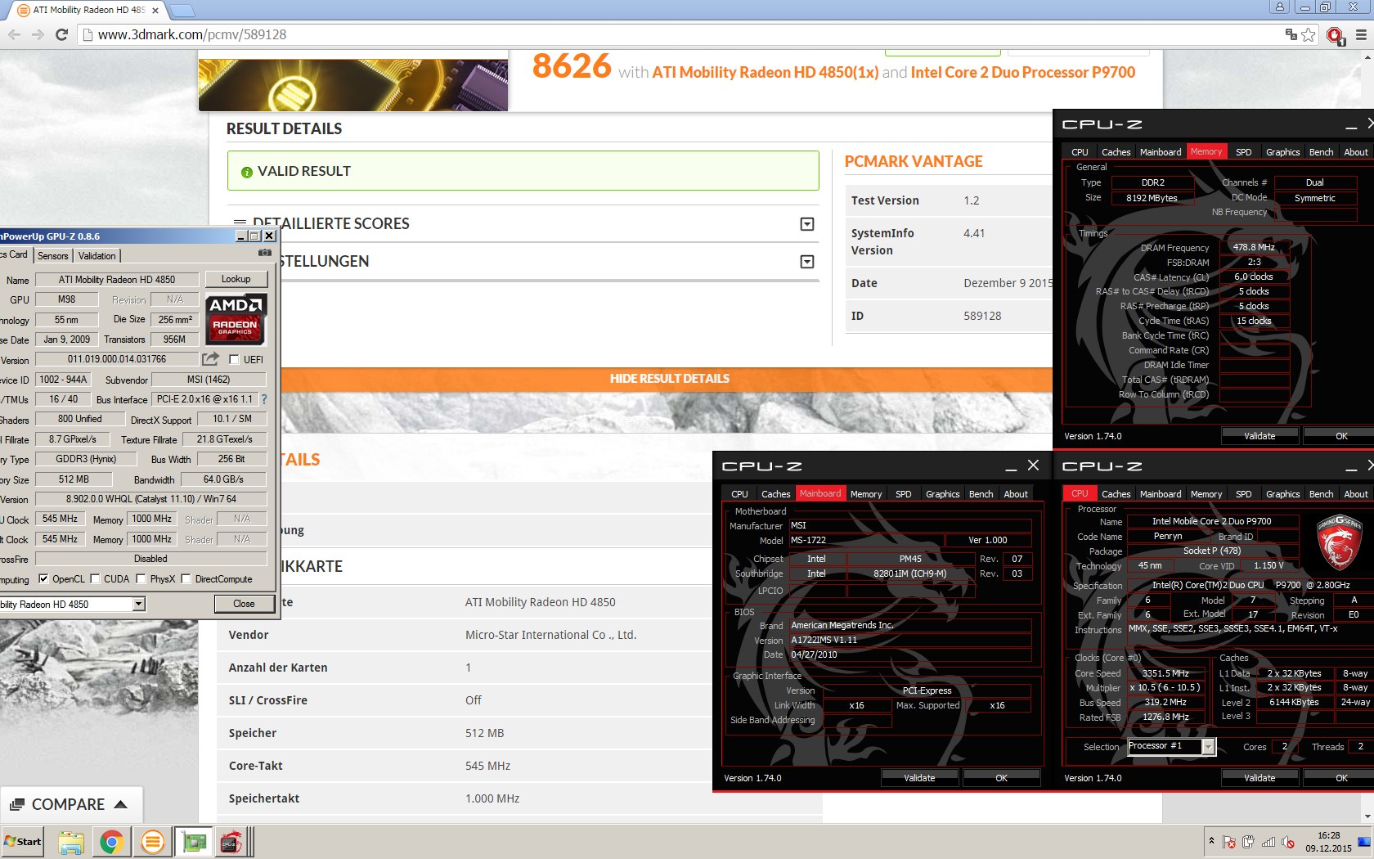Viewport: 1374px width, 859px height.
Task: Open Windows Explorer from the taskbar
Action: 71,842
